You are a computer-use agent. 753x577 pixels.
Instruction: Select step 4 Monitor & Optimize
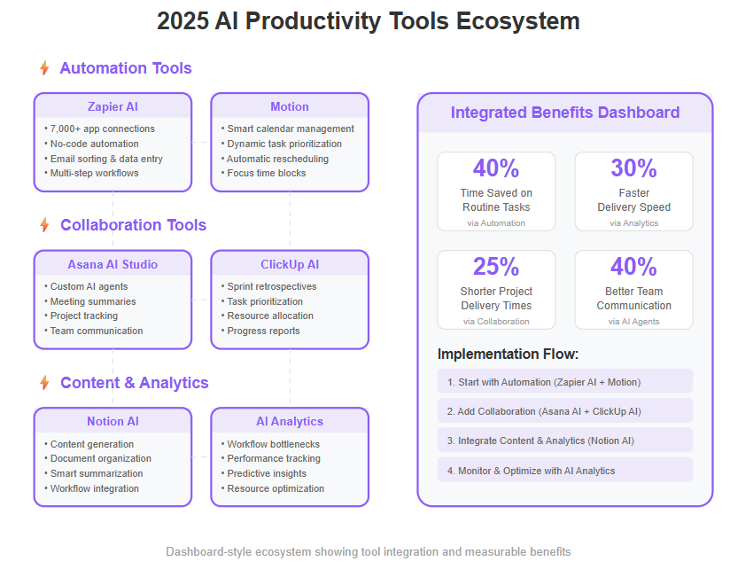565,470
